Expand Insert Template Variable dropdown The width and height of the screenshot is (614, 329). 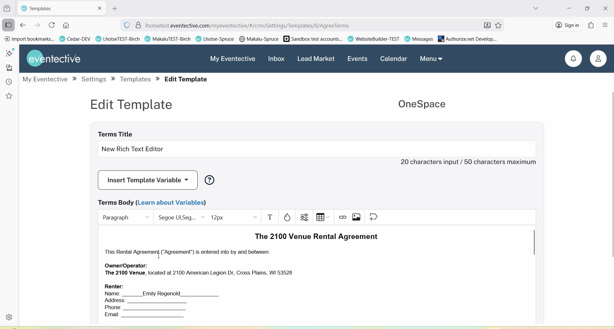pos(148,180)
